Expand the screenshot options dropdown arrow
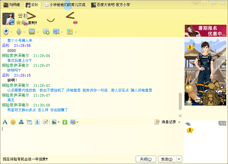The height and width of the screenshot is (164, 228). point(77,122)
